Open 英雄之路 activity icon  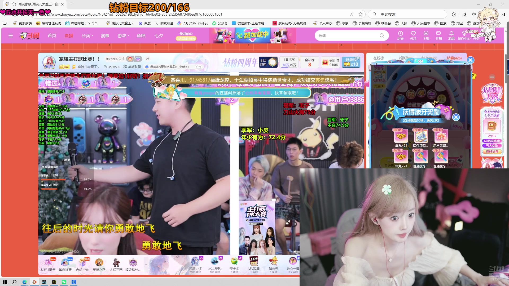pyautogui.click(x=99, y=264)
